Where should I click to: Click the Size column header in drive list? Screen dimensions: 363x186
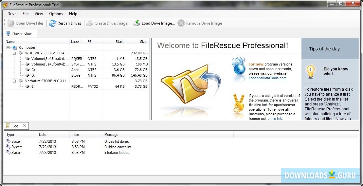tap(136, 42)
